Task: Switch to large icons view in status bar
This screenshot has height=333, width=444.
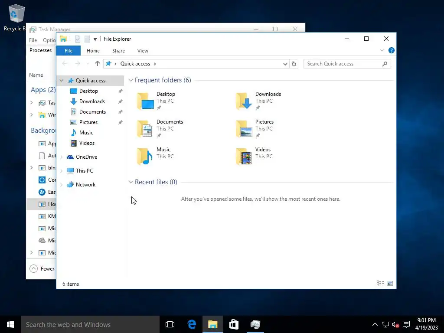Action: point(390,283)
